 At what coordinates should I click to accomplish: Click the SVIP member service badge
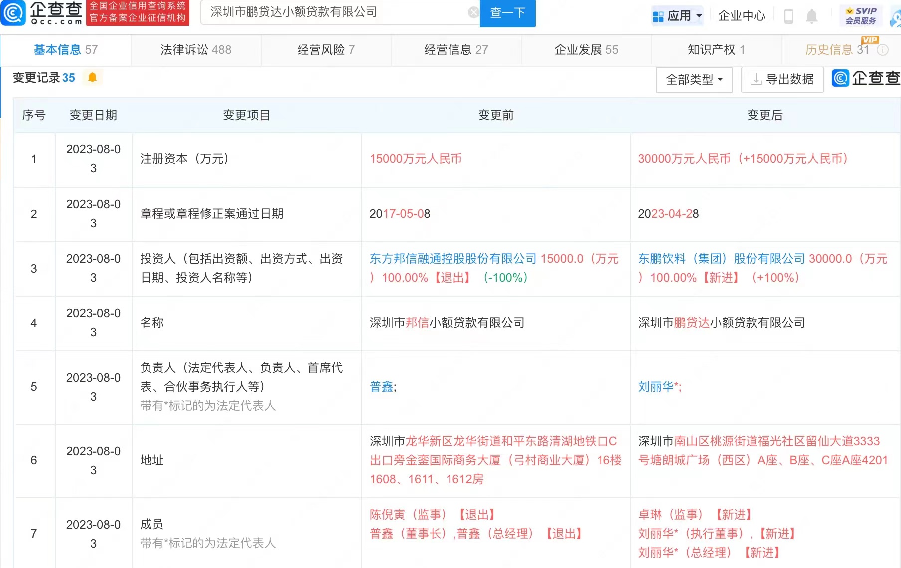click(861, 16)
